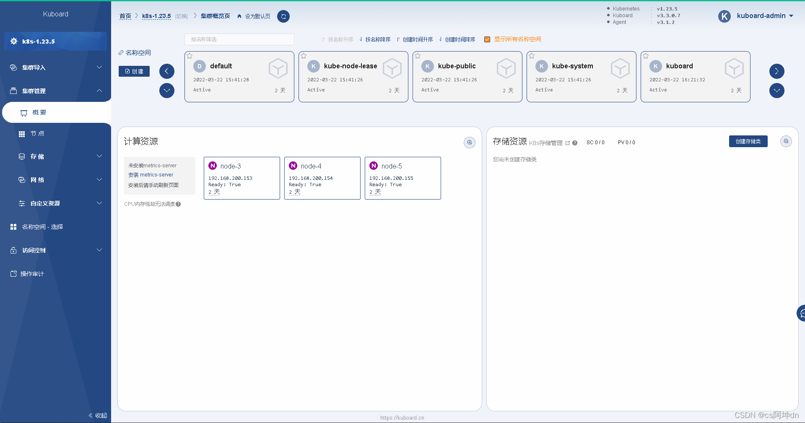Sort by 按名称升序
805x423 pixels.
pos(338,39)
